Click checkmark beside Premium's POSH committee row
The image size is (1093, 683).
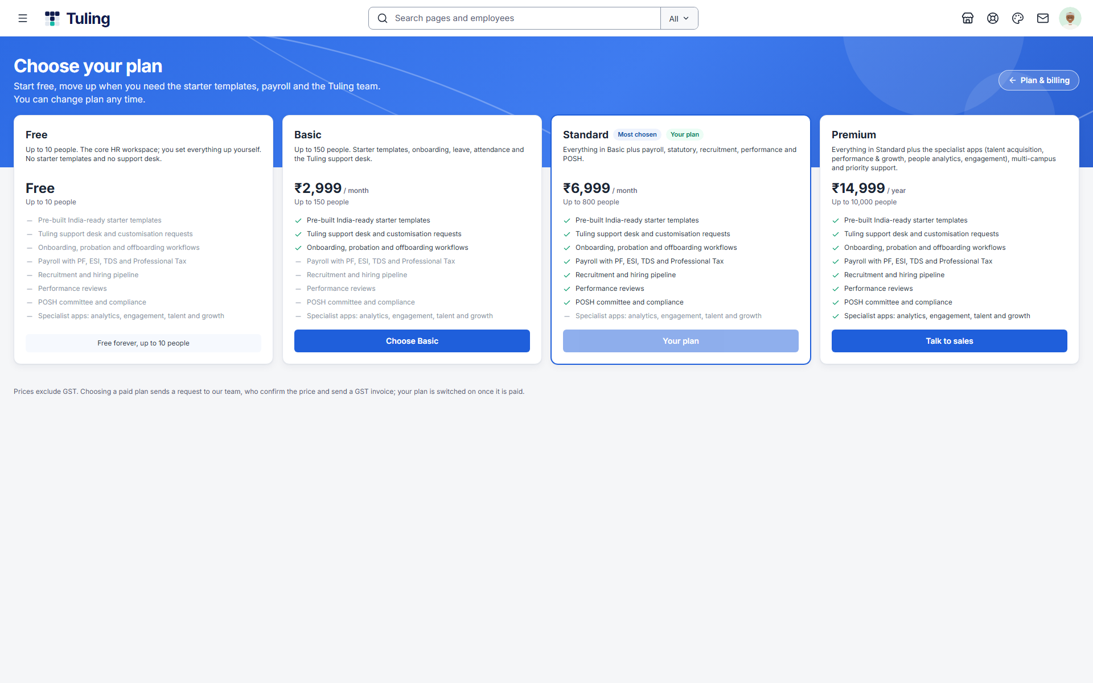[836, 303]
